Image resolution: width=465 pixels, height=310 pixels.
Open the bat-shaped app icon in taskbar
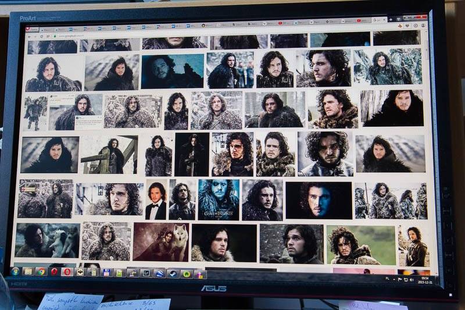80,272
